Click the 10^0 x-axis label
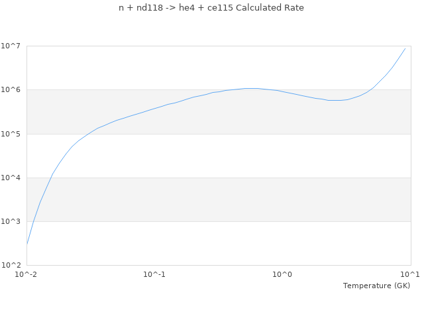The image size is (424, 318). coord(283,274)
